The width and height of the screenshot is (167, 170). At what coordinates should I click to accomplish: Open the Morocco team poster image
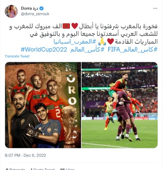43,105
